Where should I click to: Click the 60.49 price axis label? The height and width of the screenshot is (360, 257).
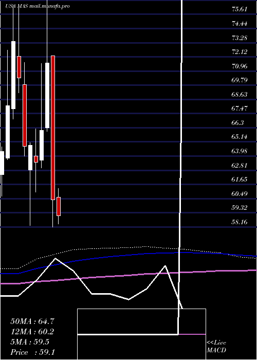pyautogui.click(x=240, y=194)
